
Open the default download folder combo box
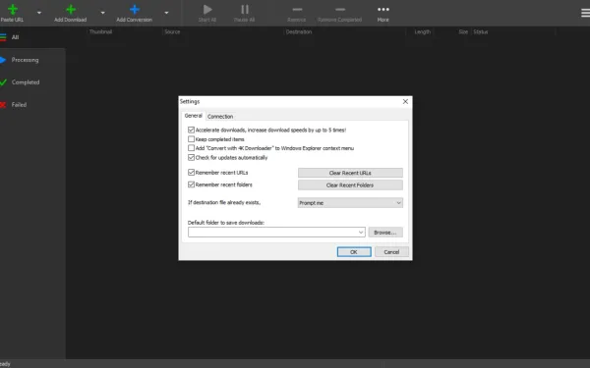pos(276,232)
